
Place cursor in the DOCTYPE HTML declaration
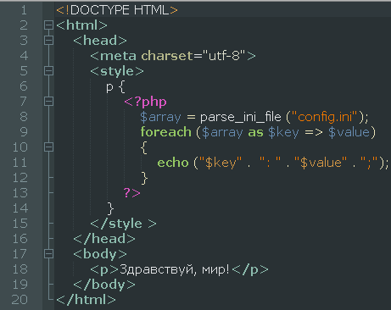pyautogui.click(x=117, y=10)
